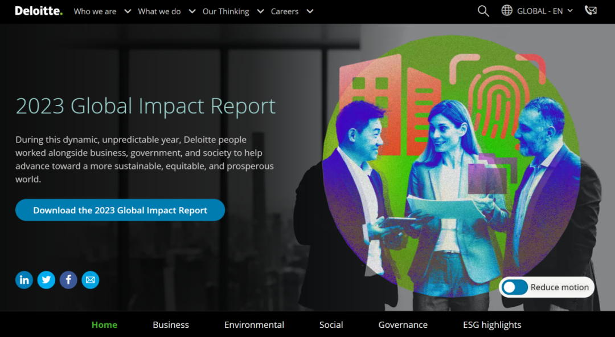
Task: Expand the Our Thinking chevron
Action: [x=260, y=11]
